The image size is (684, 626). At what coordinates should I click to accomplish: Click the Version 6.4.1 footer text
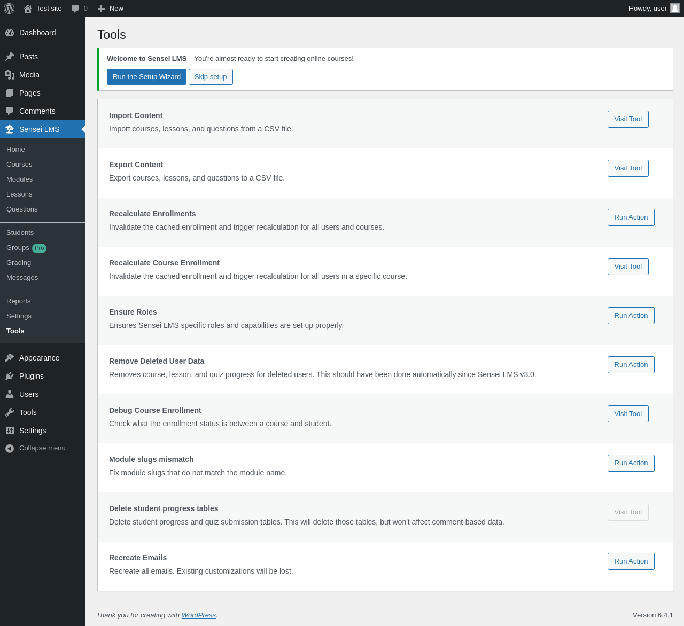(x=653, y=615)
